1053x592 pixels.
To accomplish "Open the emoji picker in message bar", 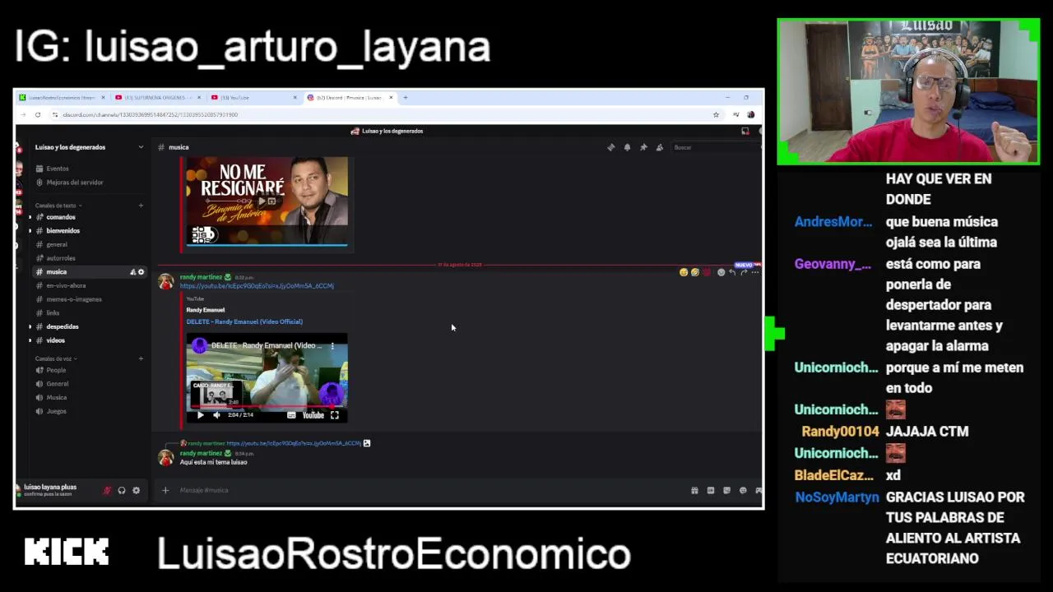I will (743, 491).
